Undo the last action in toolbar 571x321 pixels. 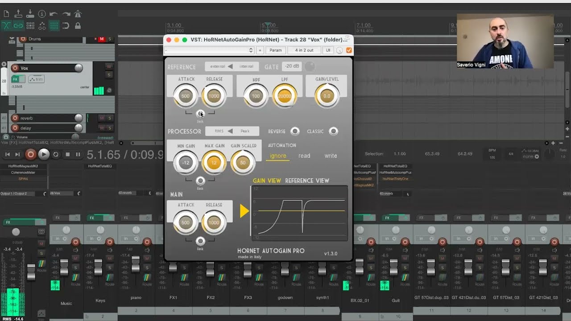[x=54, y=14]
